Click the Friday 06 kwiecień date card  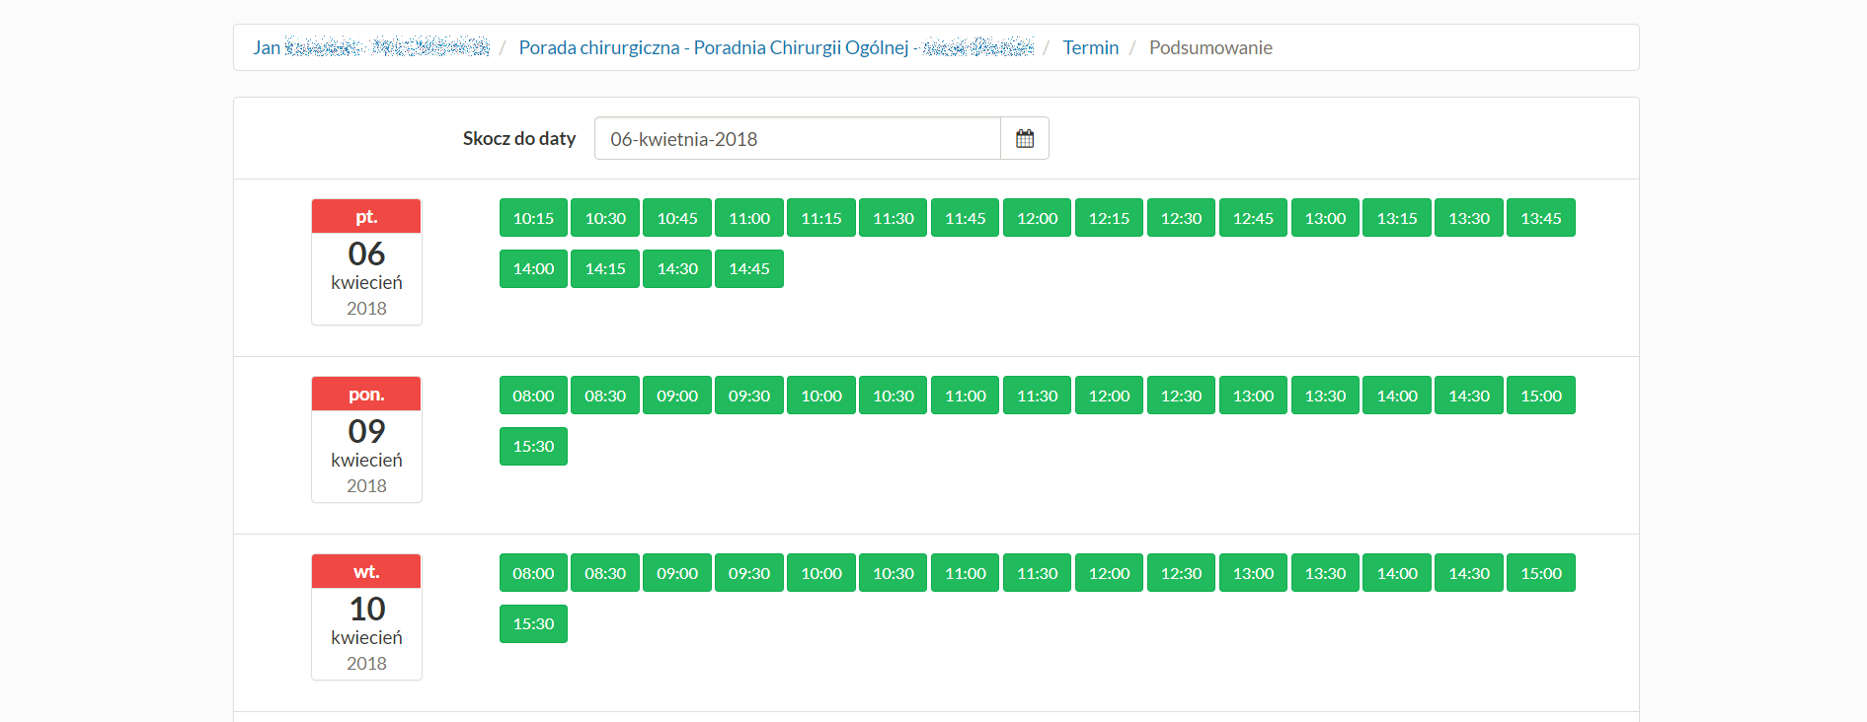pyautogui.click(x=366, y=262)
